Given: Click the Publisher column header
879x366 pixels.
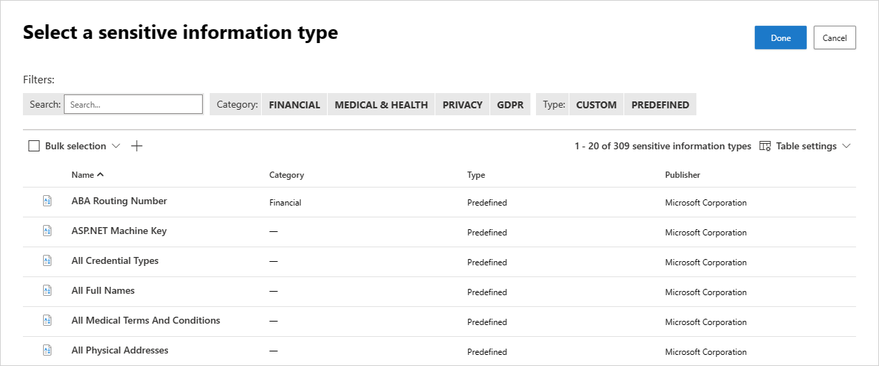Looking at the screenshot, I should [683, 175].
